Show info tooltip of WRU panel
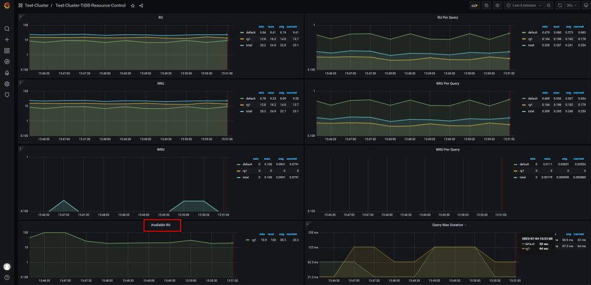591x285 pixels. pos(20,148)
